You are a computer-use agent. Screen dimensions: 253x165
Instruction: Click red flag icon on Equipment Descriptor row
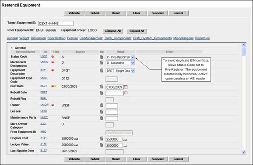tap(53, 70)
